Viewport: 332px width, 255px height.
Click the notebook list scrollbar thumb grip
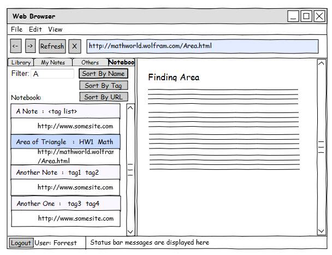coord(131,170)
